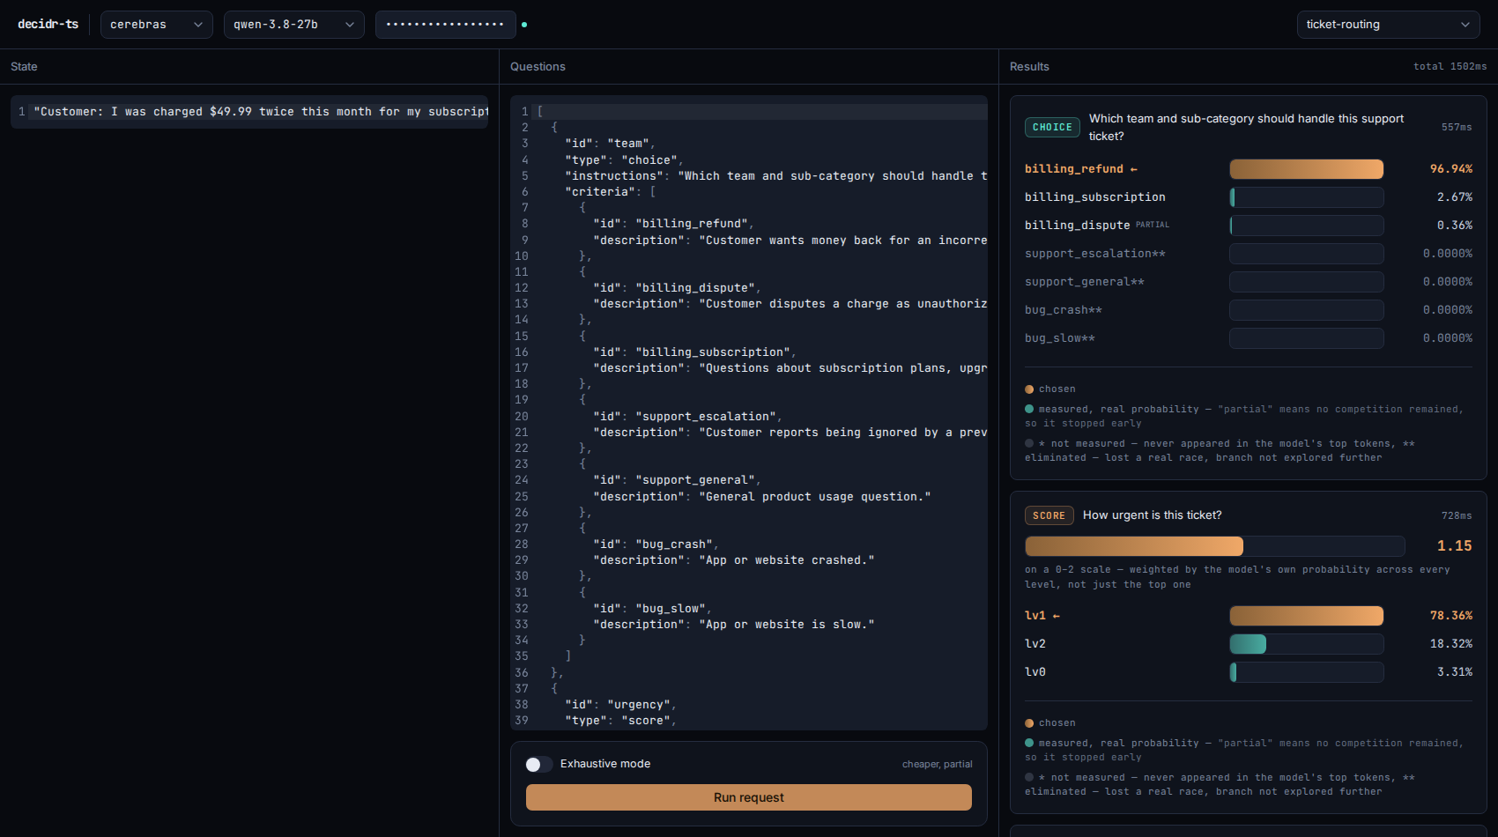
Task: Click line number 20 in editor gutter
Action: pyautogui.click(x=522, y=417)
